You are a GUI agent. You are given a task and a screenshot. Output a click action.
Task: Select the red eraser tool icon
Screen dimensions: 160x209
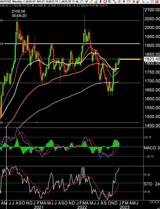138,1
